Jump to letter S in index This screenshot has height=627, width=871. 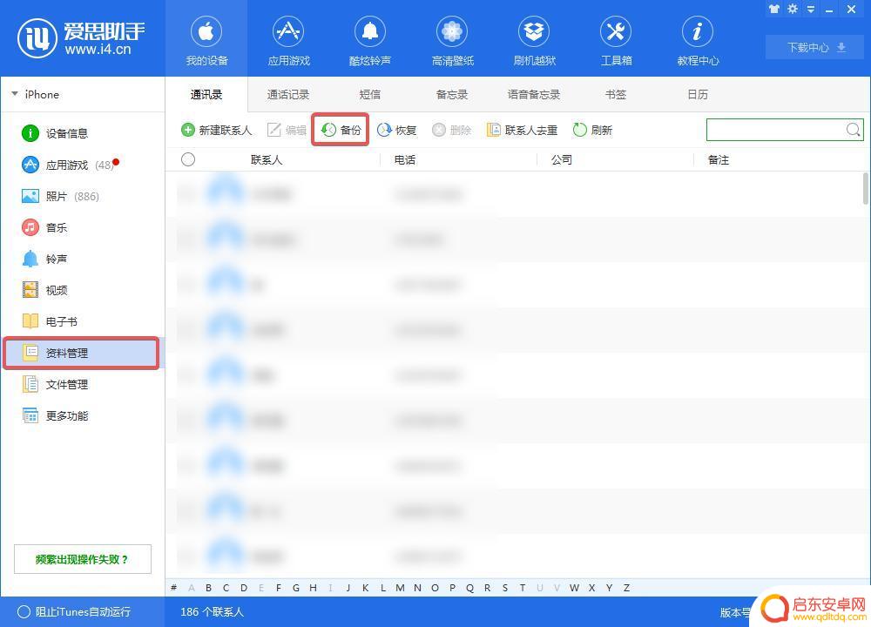[505, 588]
